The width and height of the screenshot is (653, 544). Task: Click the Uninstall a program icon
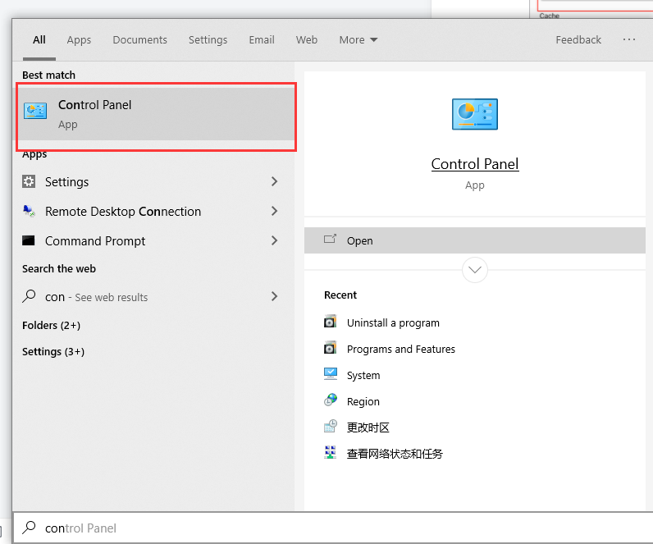pyautogui.click(x=331, y=322)
